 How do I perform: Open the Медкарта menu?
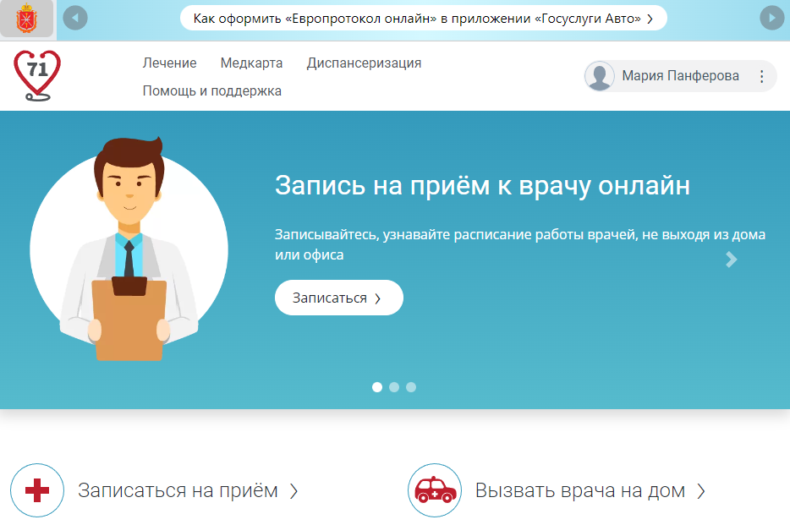(251, 63)
